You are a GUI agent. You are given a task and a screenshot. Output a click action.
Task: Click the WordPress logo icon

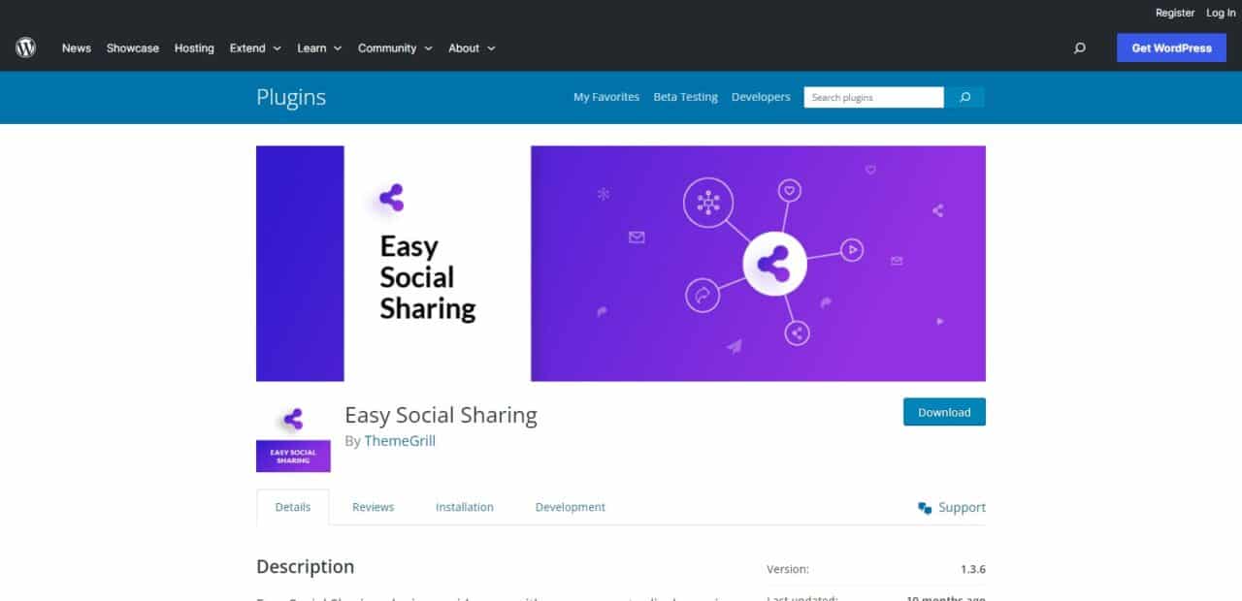coord(25,47)
